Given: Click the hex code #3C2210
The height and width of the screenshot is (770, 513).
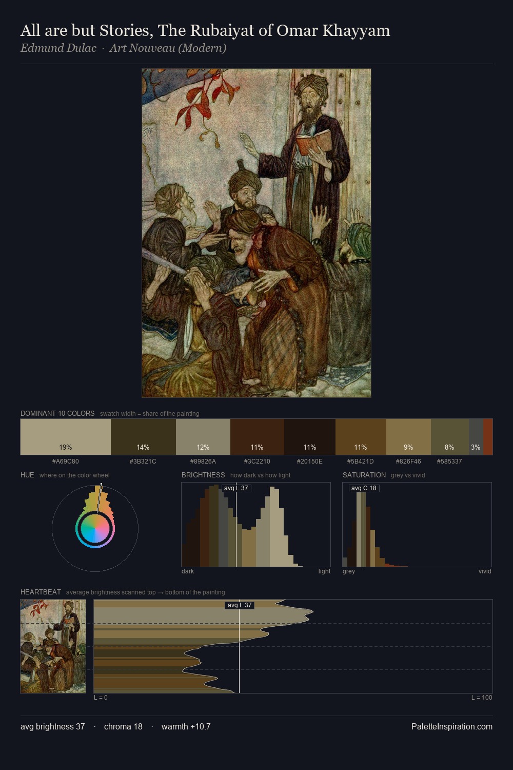Looking at the screenshot, I should tap(257, 461).
